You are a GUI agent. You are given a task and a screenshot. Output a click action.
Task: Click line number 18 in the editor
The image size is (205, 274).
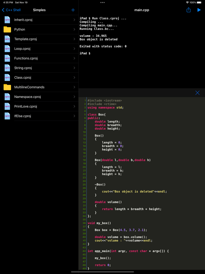click(84, 160)
